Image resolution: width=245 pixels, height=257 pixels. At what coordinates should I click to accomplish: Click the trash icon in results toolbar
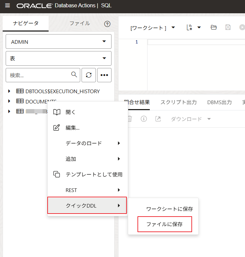coord(130,119)
